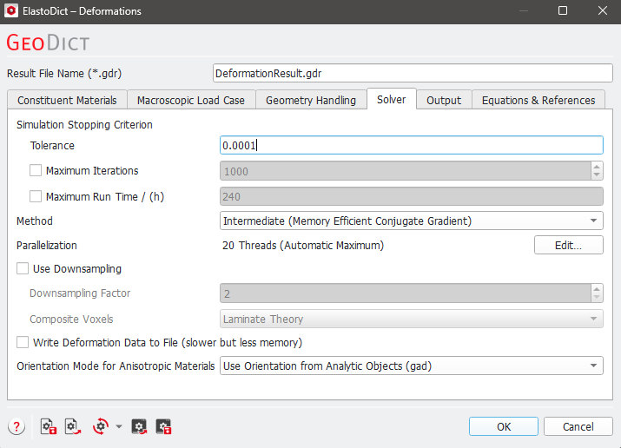Click the reset settings circular arrows icon
Screen dimensions: 621x448
tap(101, 426)
